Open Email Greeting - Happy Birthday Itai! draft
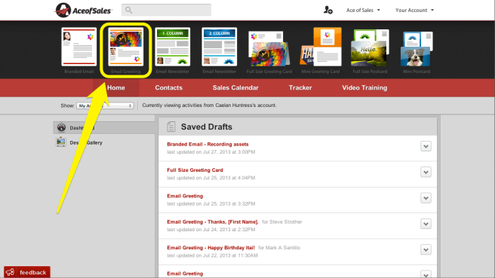495x278 pixels. [x=211, y=247]
